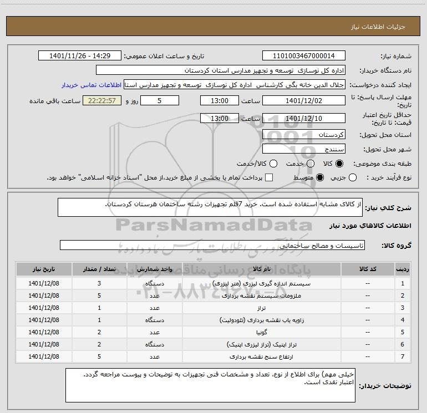Click the row زاویه یاب نقشه برداری (تئودولیت)
This screenshot has width=427, height=413.
click(x=213, y=320)
